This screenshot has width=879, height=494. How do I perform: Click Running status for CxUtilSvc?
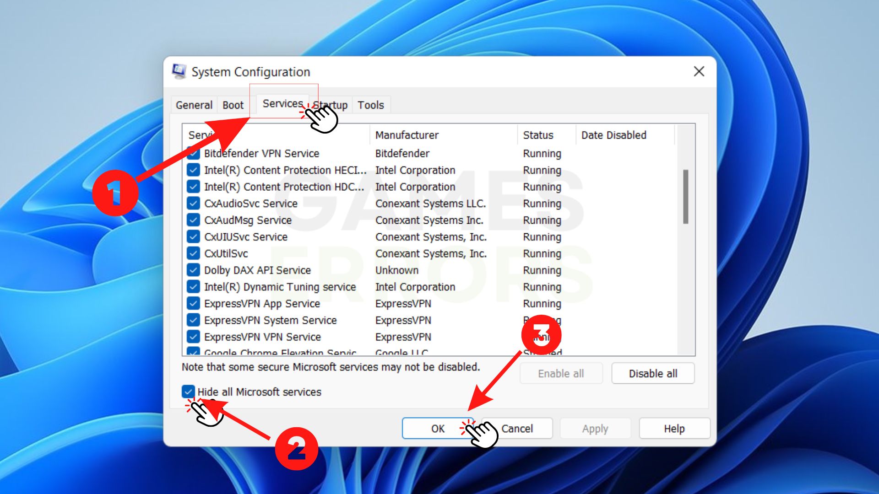point(542,254)
